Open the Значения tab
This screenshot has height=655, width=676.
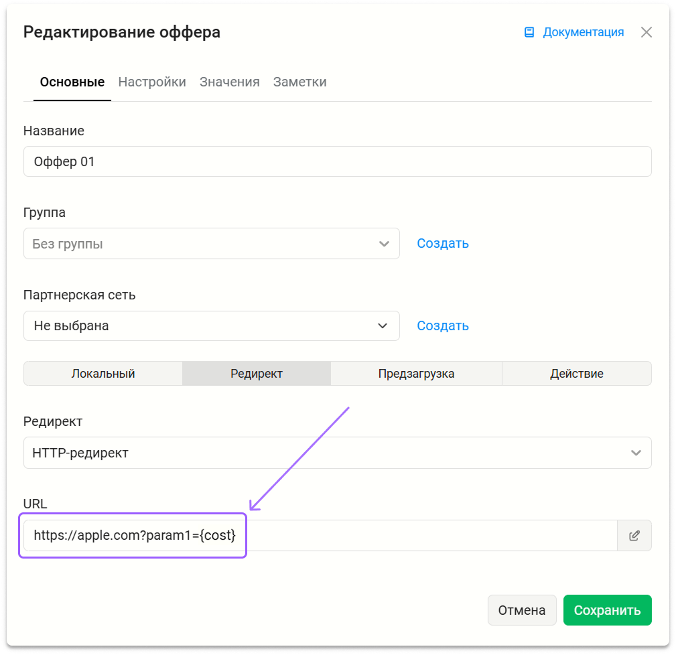229,82
